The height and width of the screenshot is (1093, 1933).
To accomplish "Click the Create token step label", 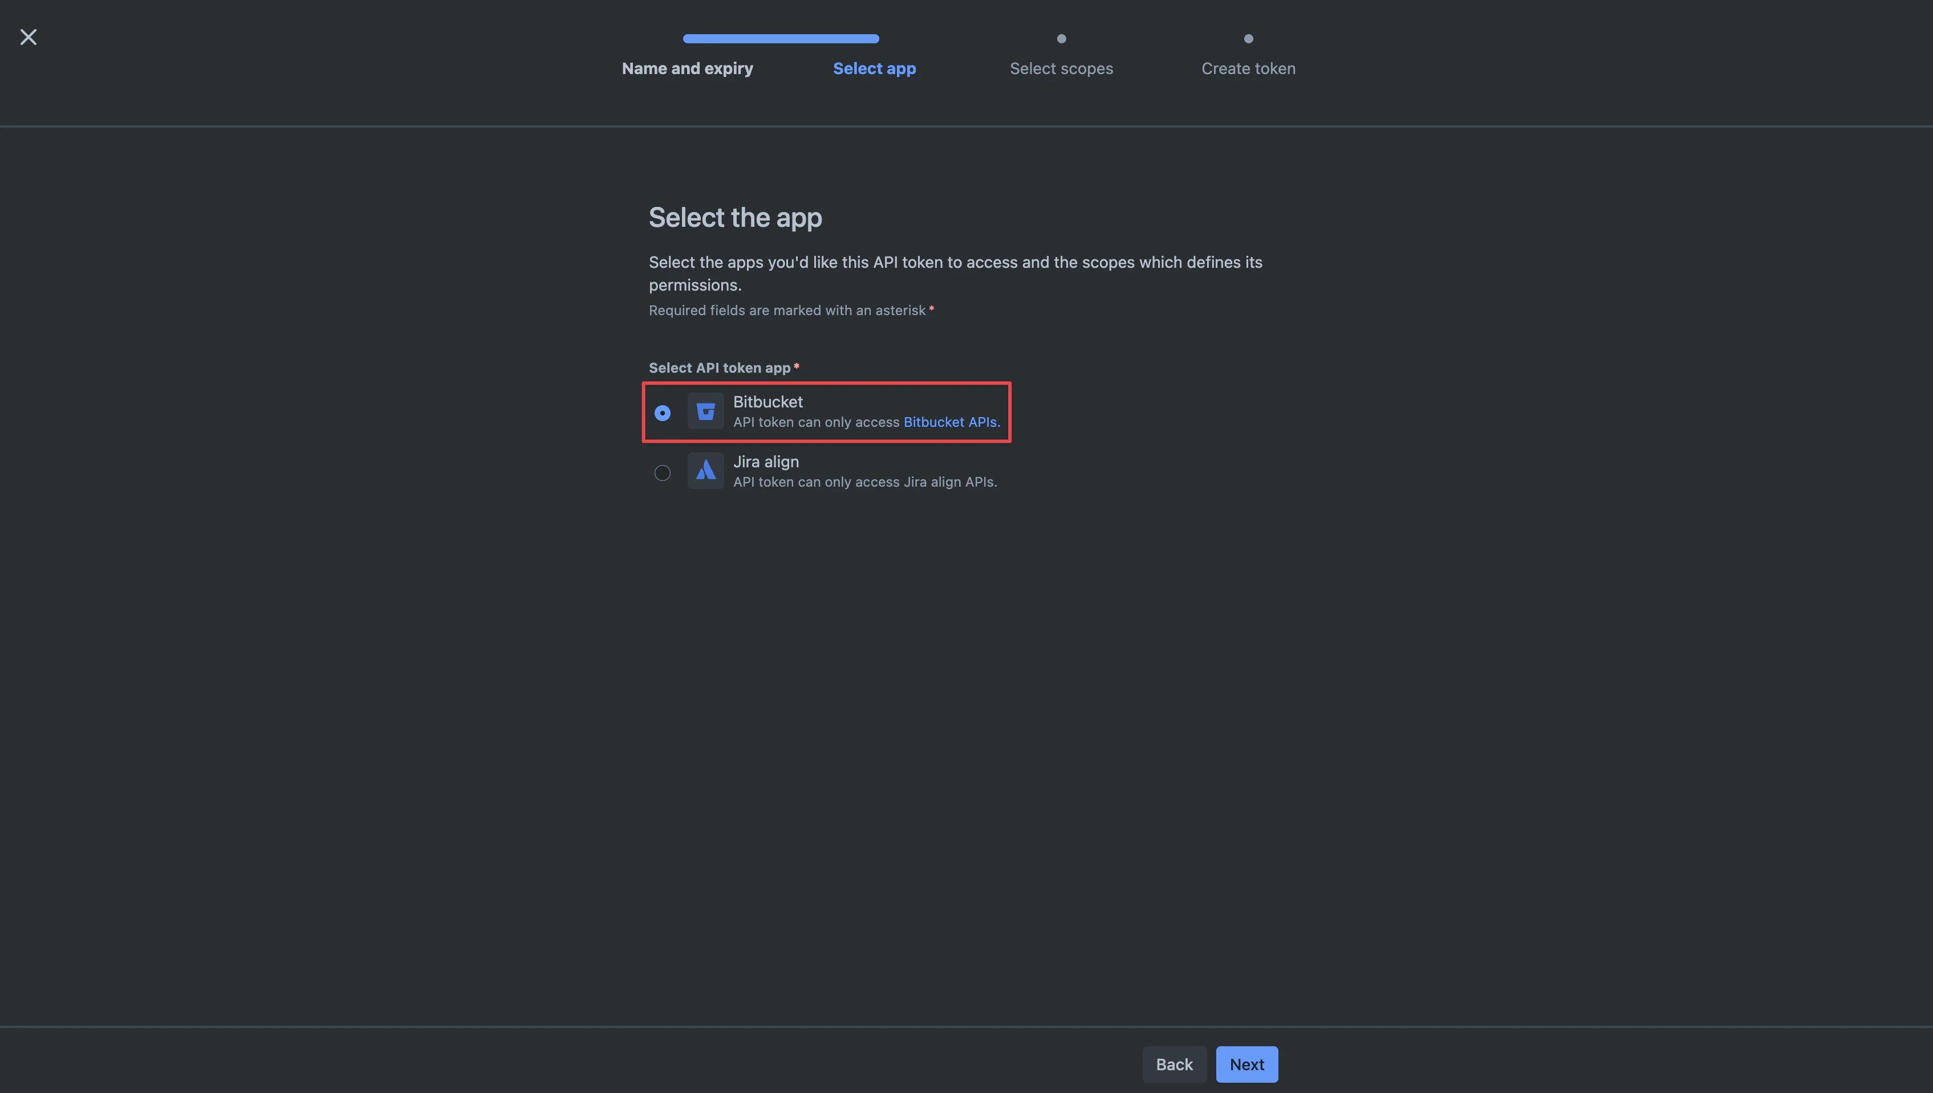I will (x=1248, y=68).
